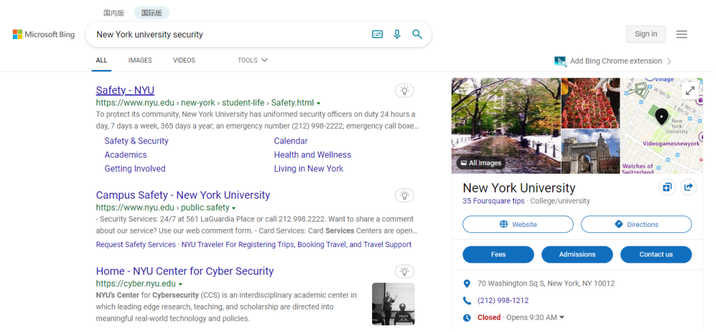Expand the TOOLS dropdown
This screenshot has height=332, width=716.
click(253, 60)
